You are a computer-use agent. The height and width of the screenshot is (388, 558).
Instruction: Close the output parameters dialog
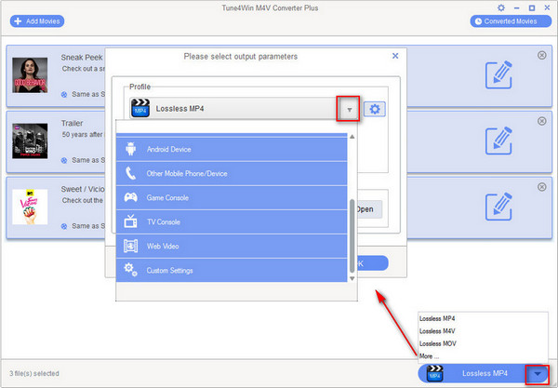395,56
